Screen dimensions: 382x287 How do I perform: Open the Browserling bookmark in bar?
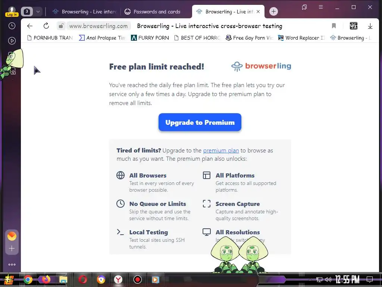350,38
